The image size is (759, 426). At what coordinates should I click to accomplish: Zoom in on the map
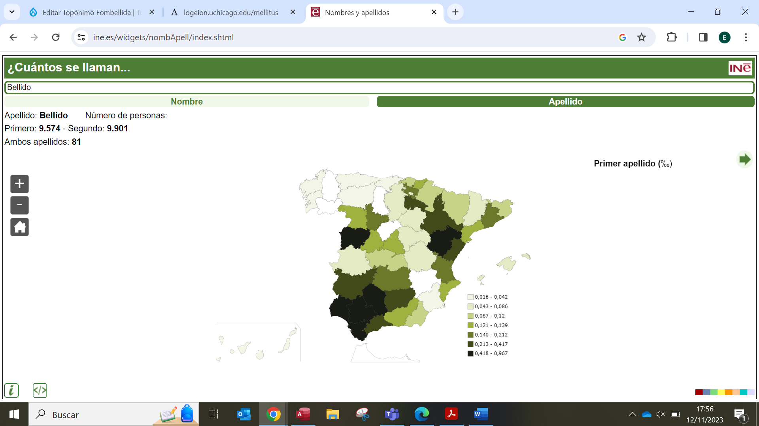tap(19, 184)
